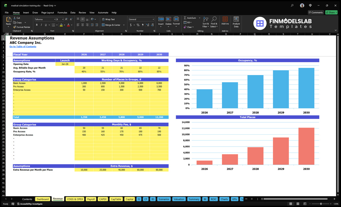Click the Delete cells icon
This screenshot has height=207, width=341.
[169, 19]
